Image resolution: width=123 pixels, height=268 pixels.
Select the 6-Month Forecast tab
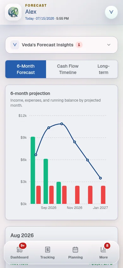[x=26, y=69]
